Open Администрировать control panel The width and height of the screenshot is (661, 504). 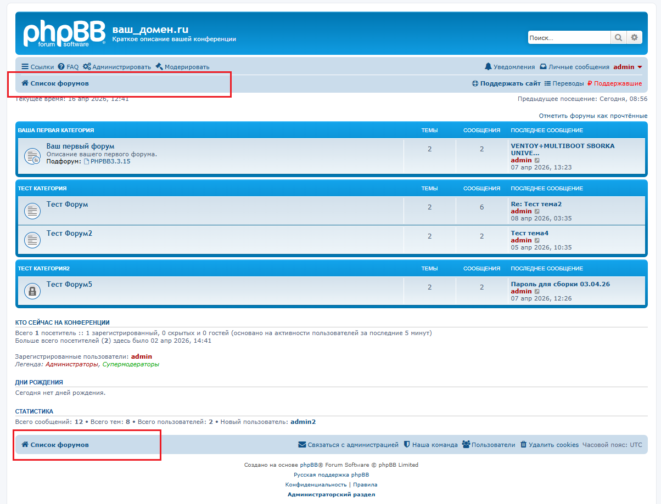pyautogui.click(x=116, y=67)
